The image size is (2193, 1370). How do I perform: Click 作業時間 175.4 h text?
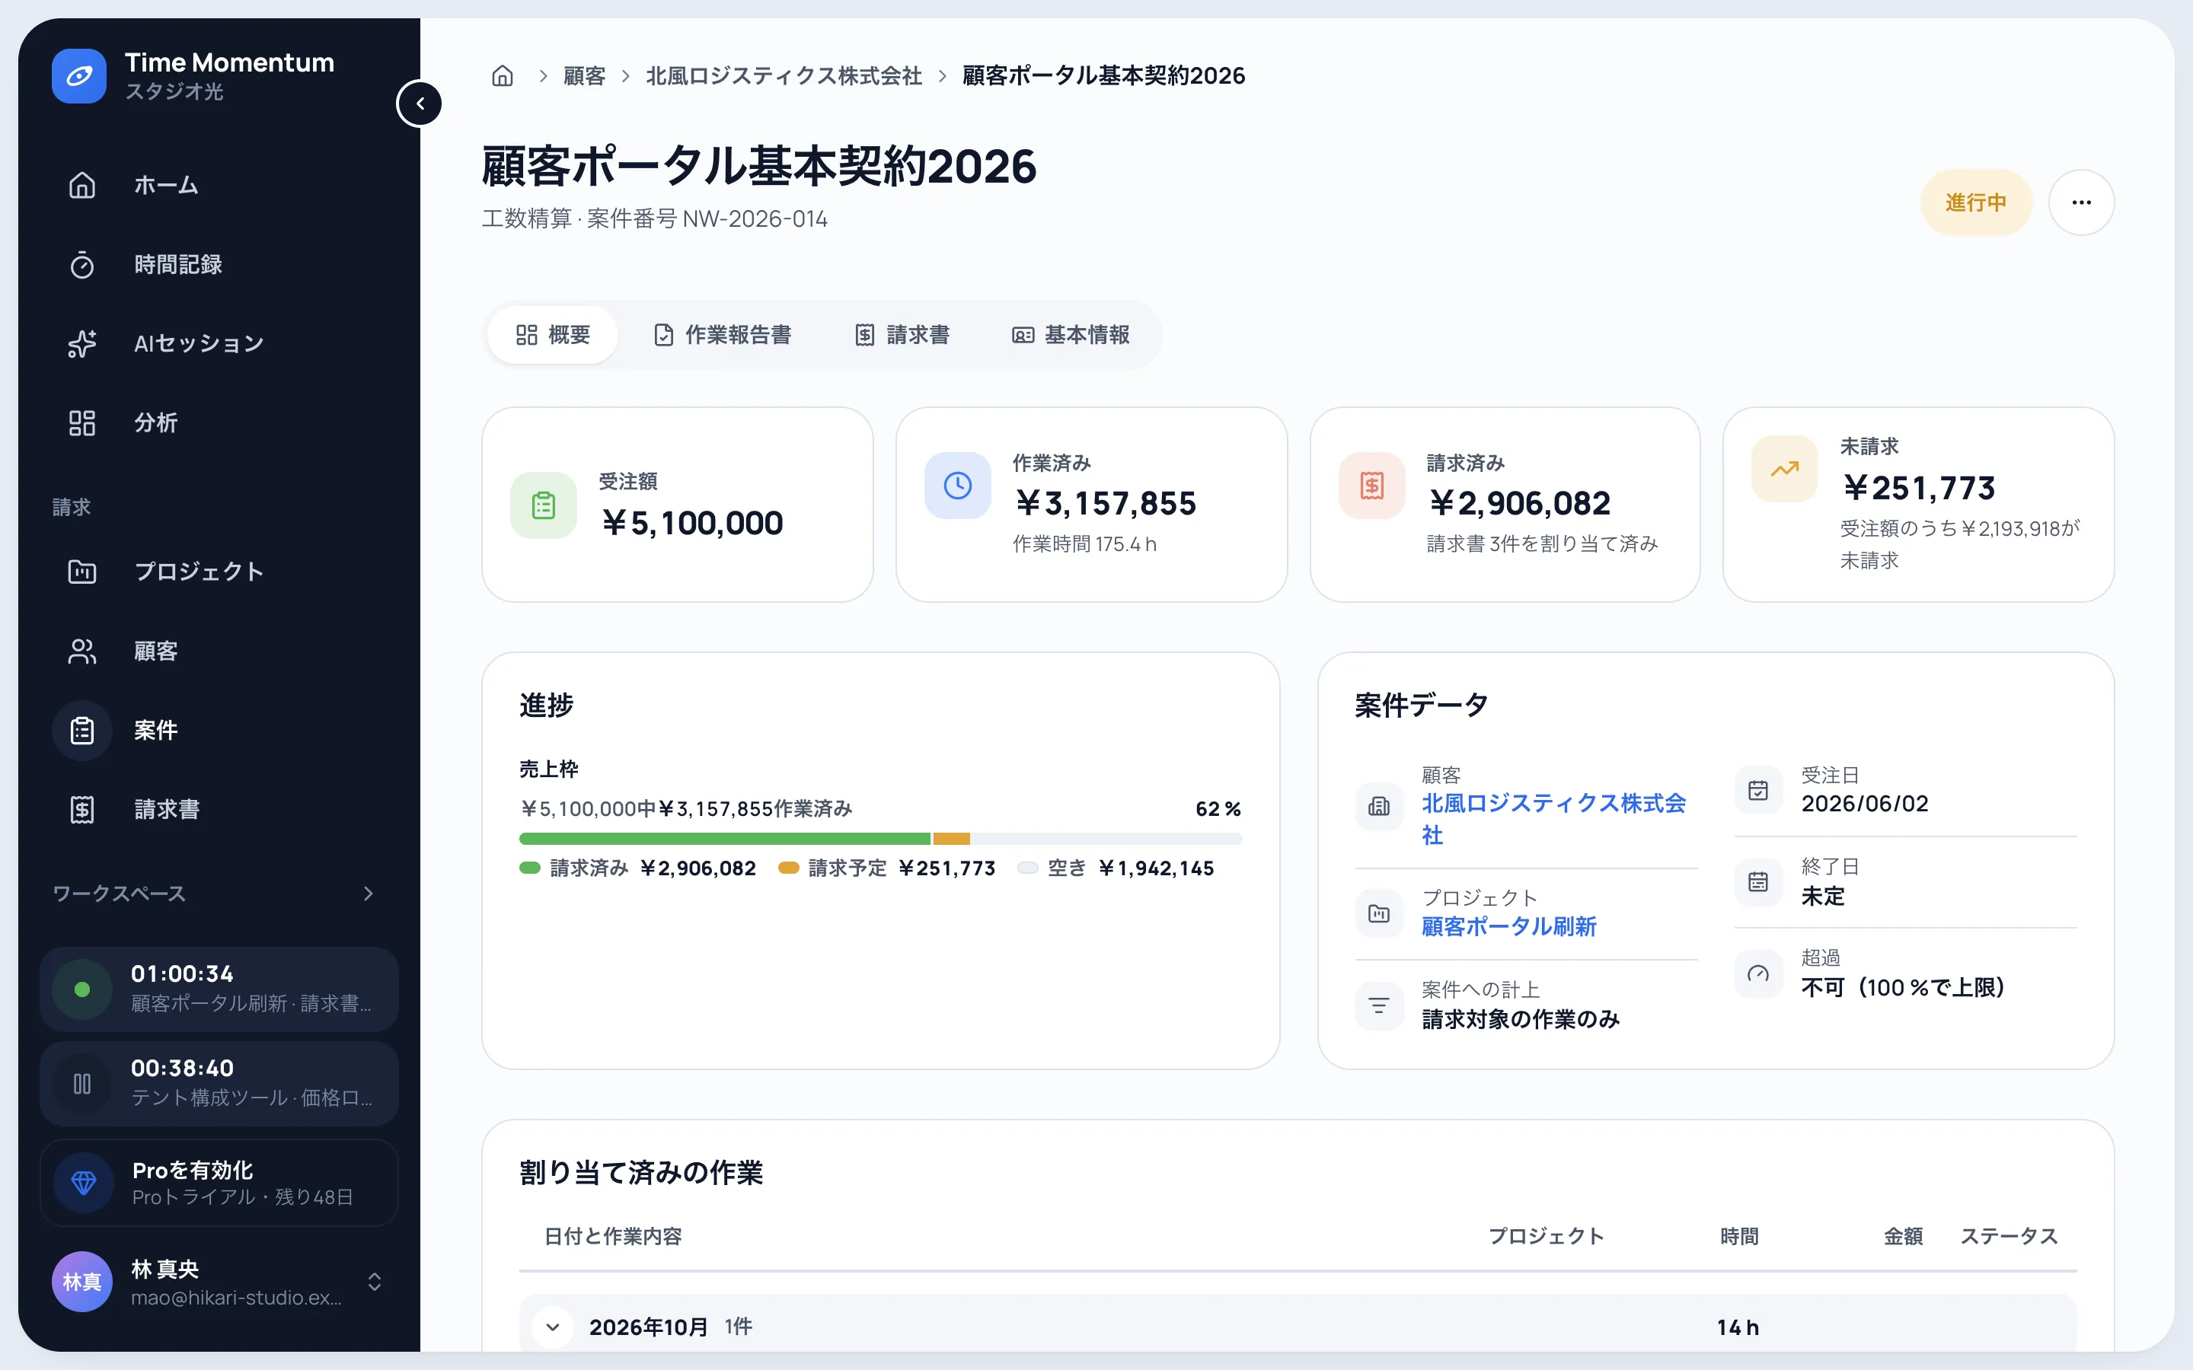pyautogui.click(x=1085, y=543)
